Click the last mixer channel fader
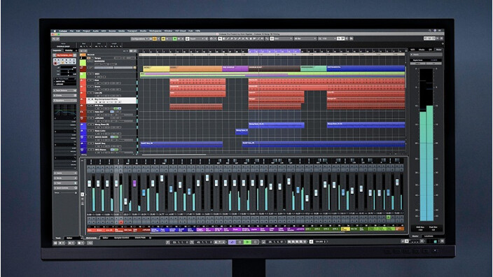The width and height of the screenshot is (493, 277). click(397, 182)
